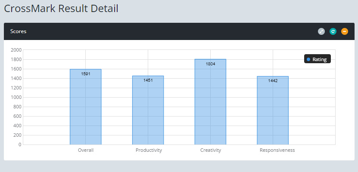Click the 1400 y-axis tick label
358x172 pixels.
[x=16, y=78]
